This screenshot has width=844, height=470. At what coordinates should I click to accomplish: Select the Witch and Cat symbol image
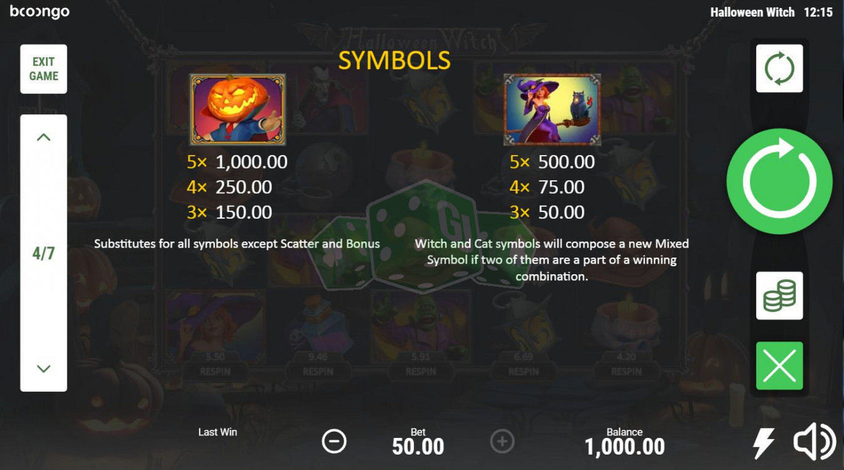click(552, 109)
